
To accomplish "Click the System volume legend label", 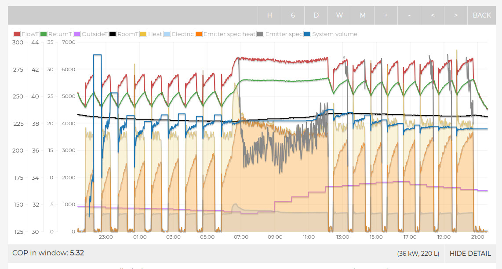I will [335, 34].
